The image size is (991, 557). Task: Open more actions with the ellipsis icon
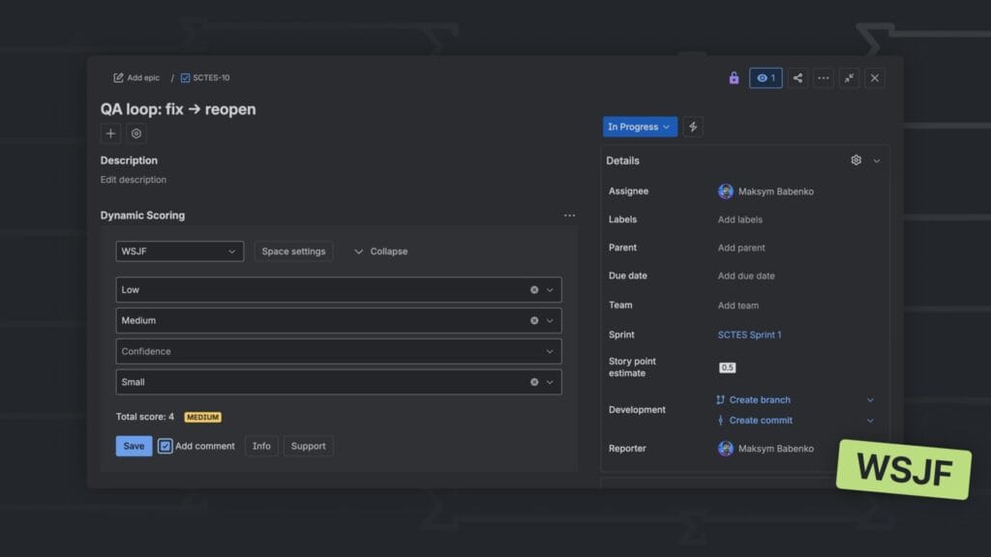tap(823, 78)
